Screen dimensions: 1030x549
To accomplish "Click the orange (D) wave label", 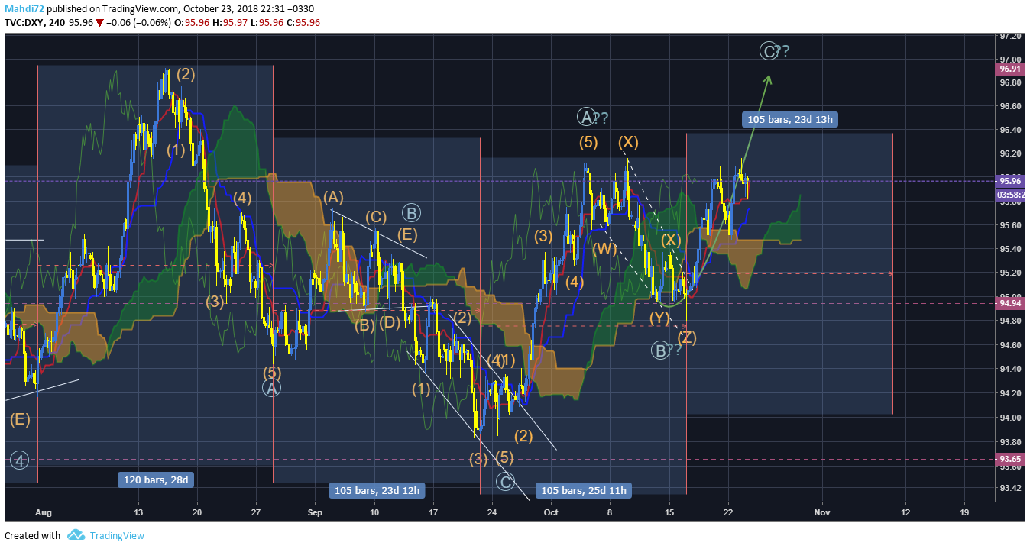I will [x=389, y=321].
